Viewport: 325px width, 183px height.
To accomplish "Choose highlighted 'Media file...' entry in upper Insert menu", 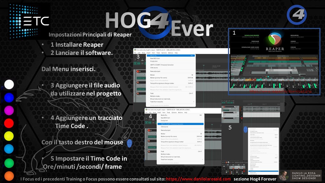I will 171,56.
